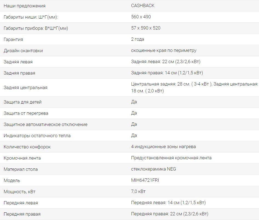
Task: Click 'Предустановленная кромочная лента' value
Action: [171, 158]
